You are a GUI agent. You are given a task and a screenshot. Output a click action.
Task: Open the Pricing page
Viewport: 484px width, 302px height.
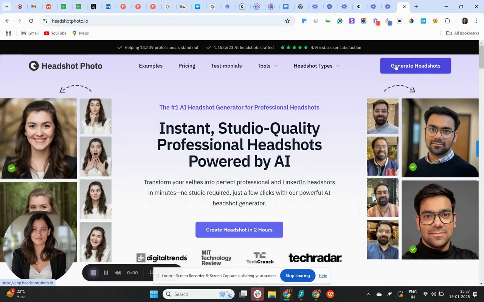click(187, 66)
